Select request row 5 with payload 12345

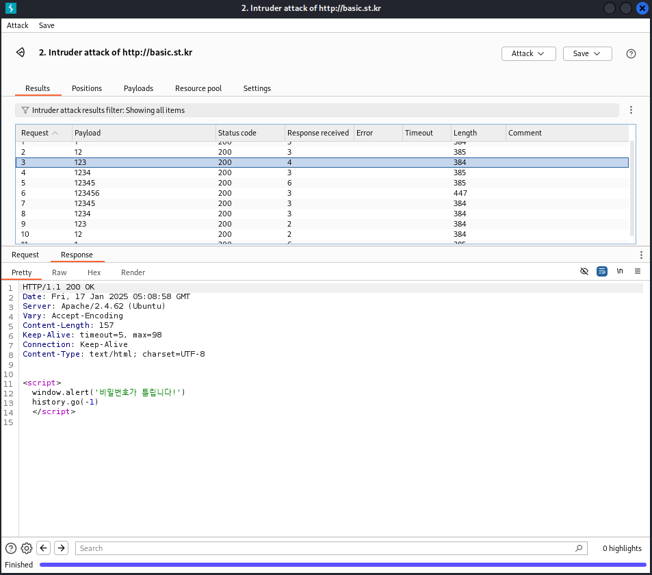(322, 183)
